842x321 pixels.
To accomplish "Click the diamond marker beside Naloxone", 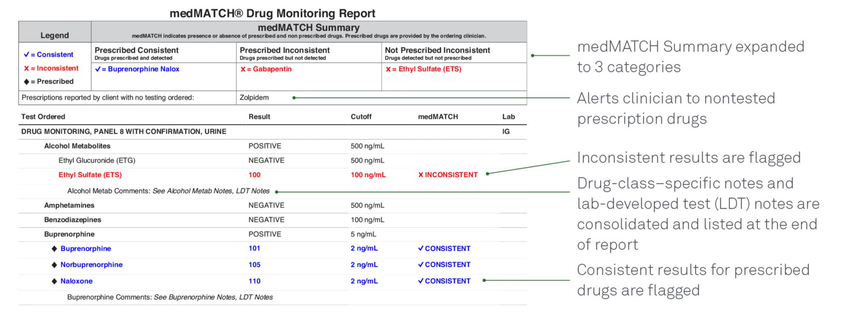I will click(x=54, y=281).
